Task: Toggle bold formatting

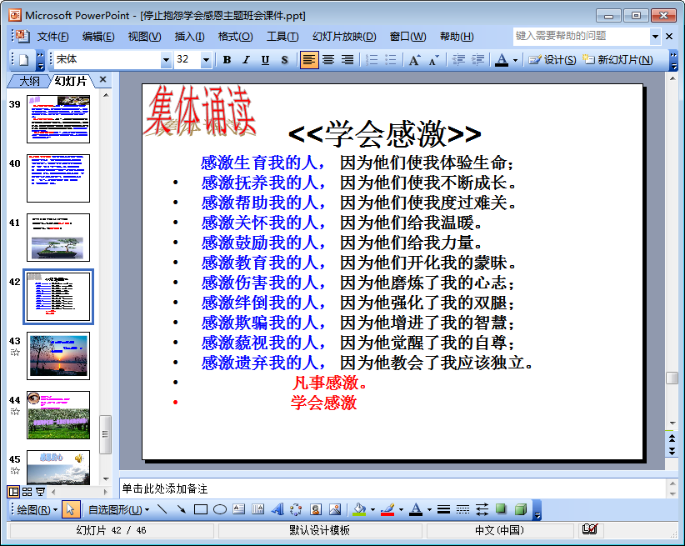Action: click(x=227, y=60)
